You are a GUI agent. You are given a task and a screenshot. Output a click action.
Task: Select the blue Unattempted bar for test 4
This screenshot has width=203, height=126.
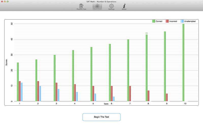(x=77, y=97)
